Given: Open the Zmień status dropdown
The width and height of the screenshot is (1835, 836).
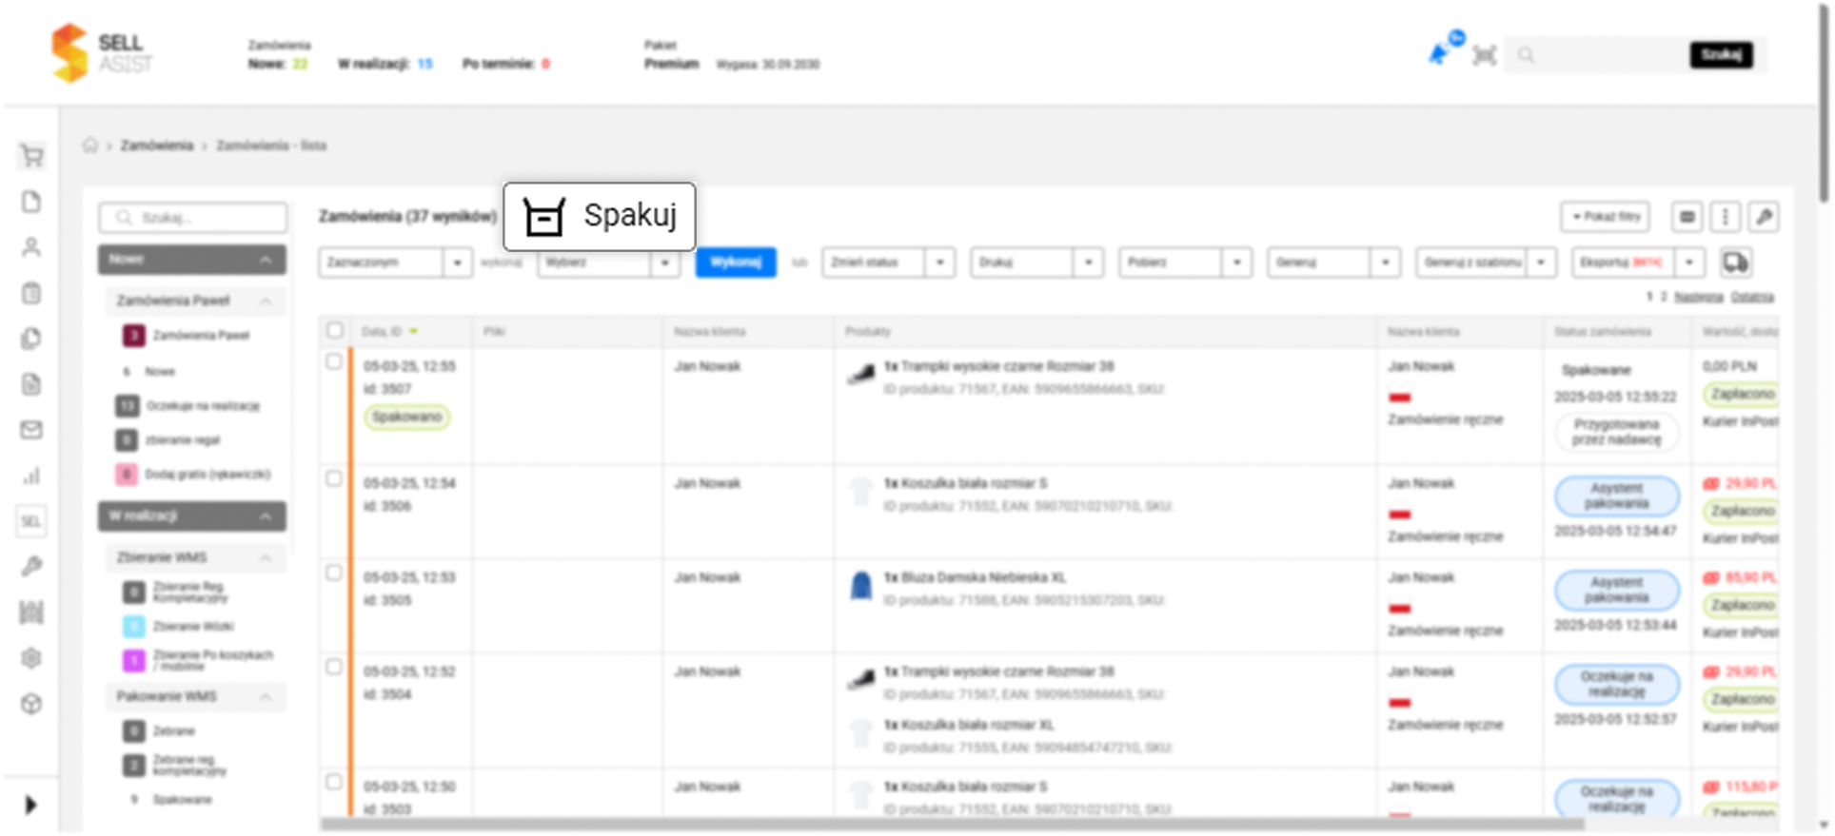Looking at the screenshot, I should (888, 262).
